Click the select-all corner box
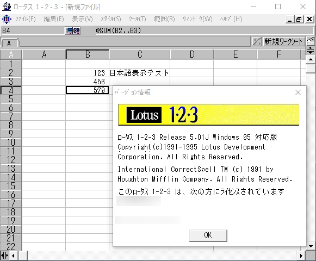This screenshot has width=316, height=261. (x=11, y=54)
